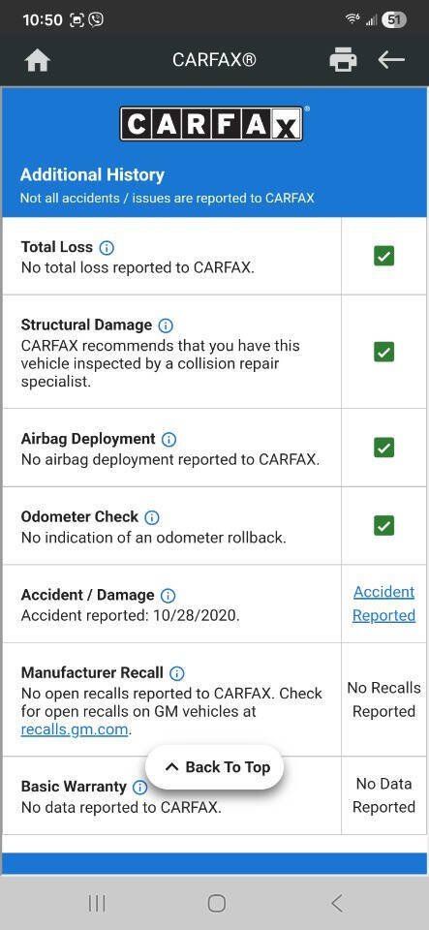Open Structural Damage info icon
This screenshot has width=429, height=930.
click(x=166, y=325)
